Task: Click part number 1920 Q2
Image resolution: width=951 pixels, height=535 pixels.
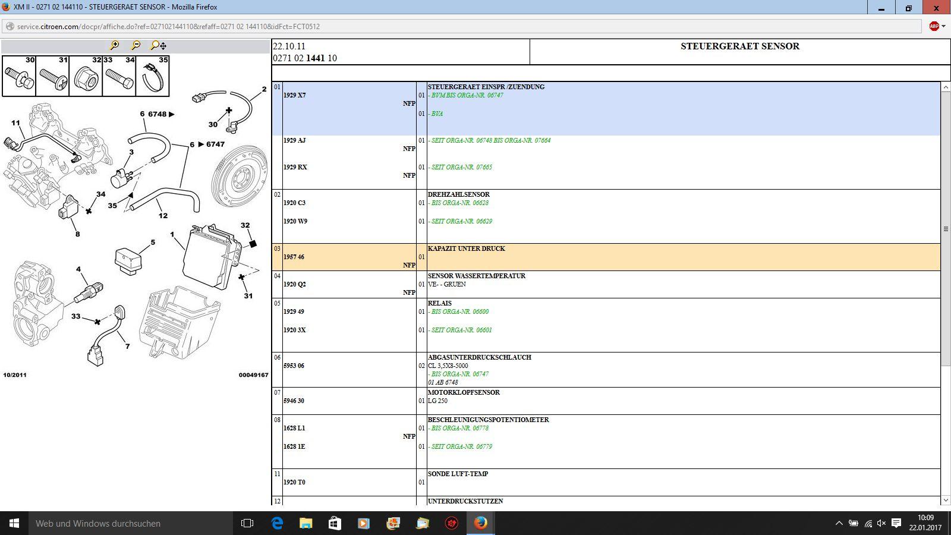Action: [x=294, y=284]
